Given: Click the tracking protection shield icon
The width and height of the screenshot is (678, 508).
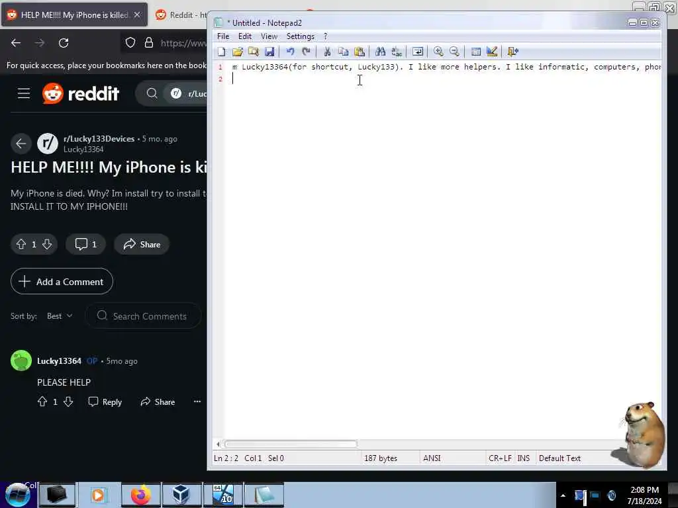Looking at the screenshot, I should pos(130,43).
